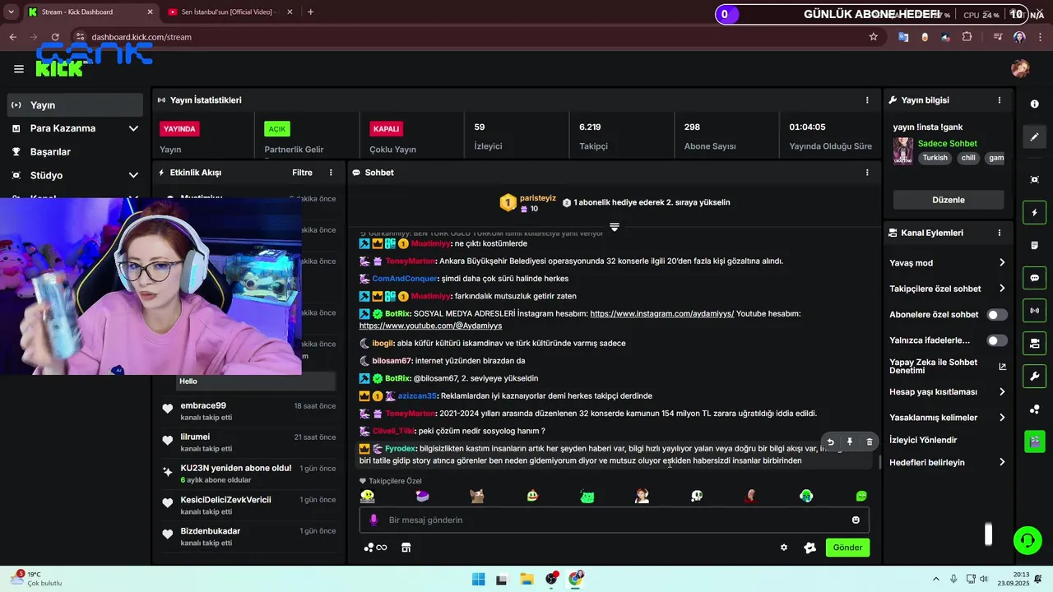1053x592 pixels.
Task: Open Etkinlik Akışı three-dot menu
Action: pos(331,173)
